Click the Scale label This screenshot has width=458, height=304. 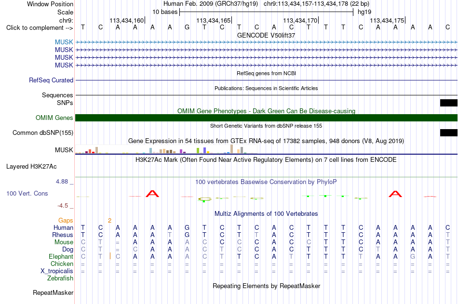66,12
